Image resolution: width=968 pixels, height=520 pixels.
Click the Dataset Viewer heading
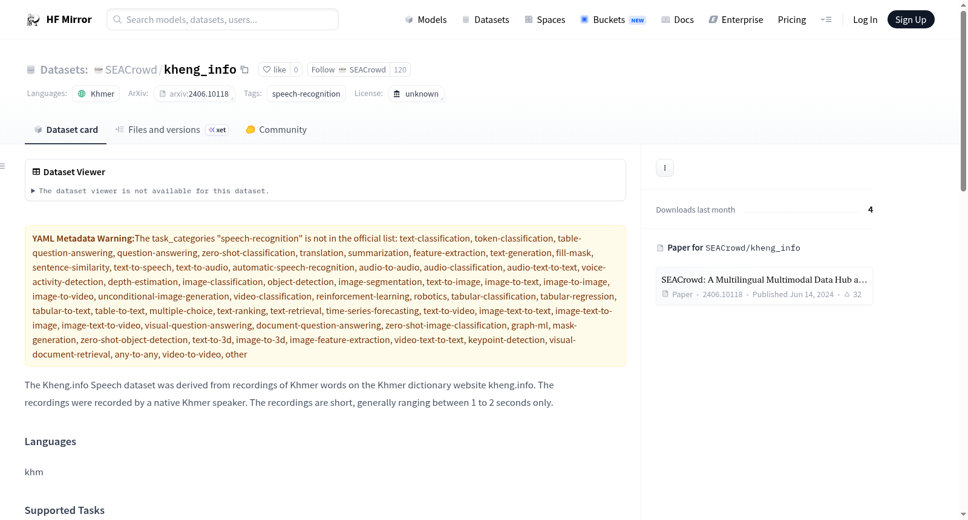pyautogui.click(x=74, y=172)
